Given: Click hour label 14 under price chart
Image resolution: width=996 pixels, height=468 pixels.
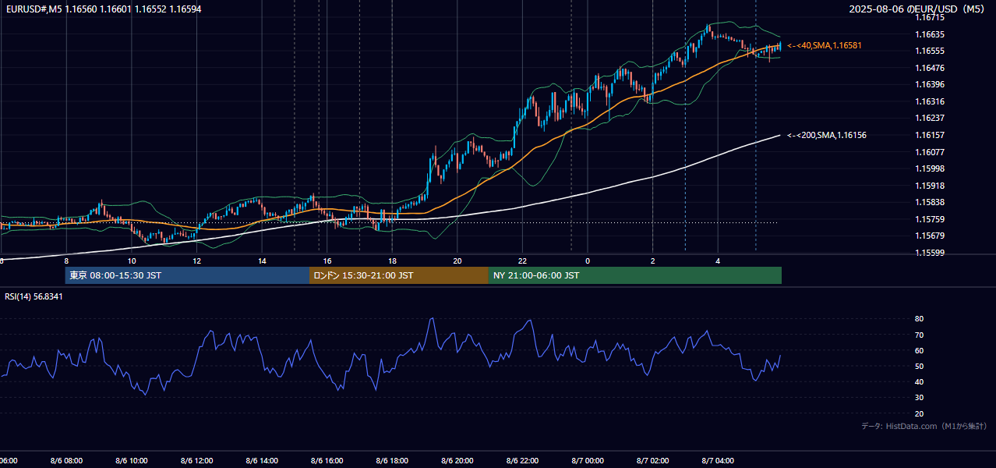Looking at the screenshot, I should coord(262,261).
